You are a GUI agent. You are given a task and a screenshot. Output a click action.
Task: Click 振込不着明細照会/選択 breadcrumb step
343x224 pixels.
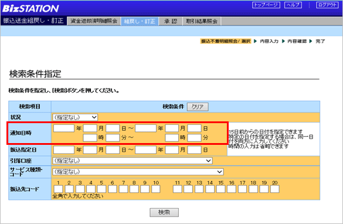(226, 41)
